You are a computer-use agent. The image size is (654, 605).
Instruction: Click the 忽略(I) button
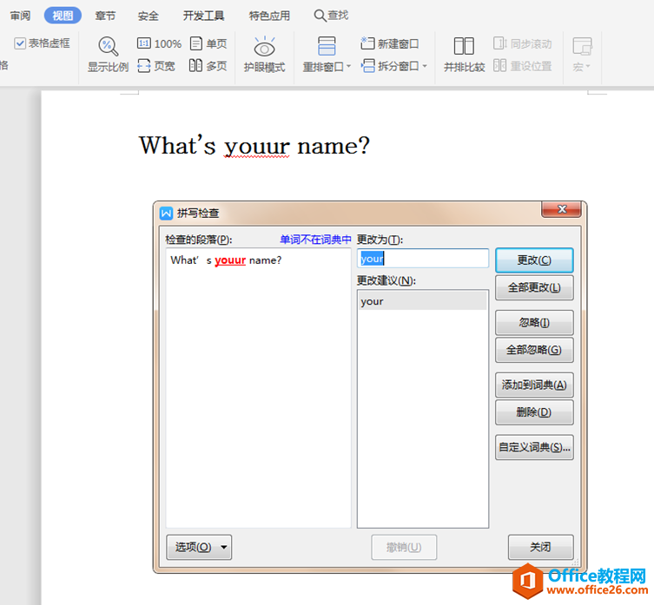pyautogui.click(x=534, y=323)
